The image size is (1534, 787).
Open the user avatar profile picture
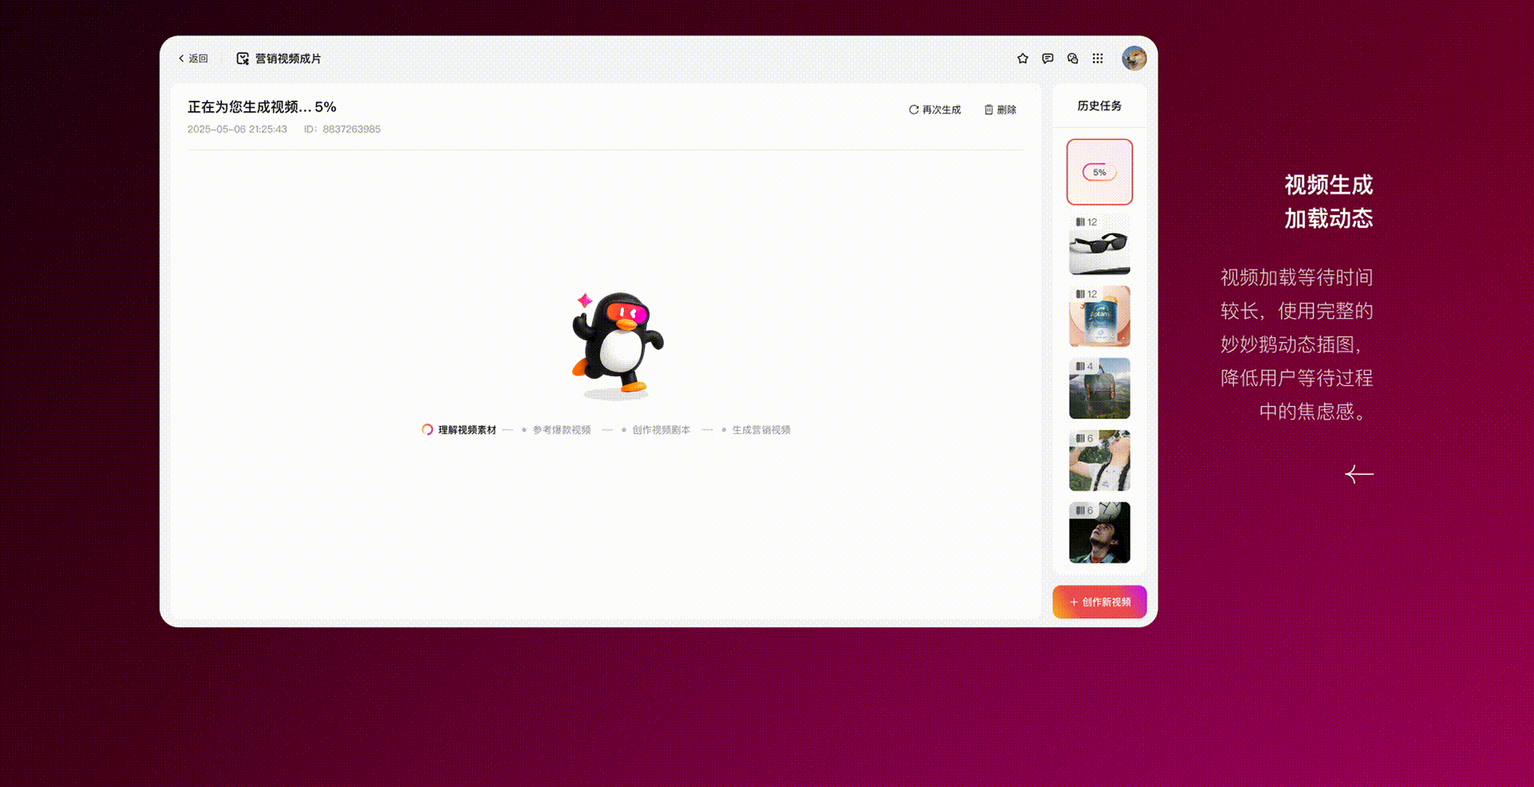coord(1134,58)
